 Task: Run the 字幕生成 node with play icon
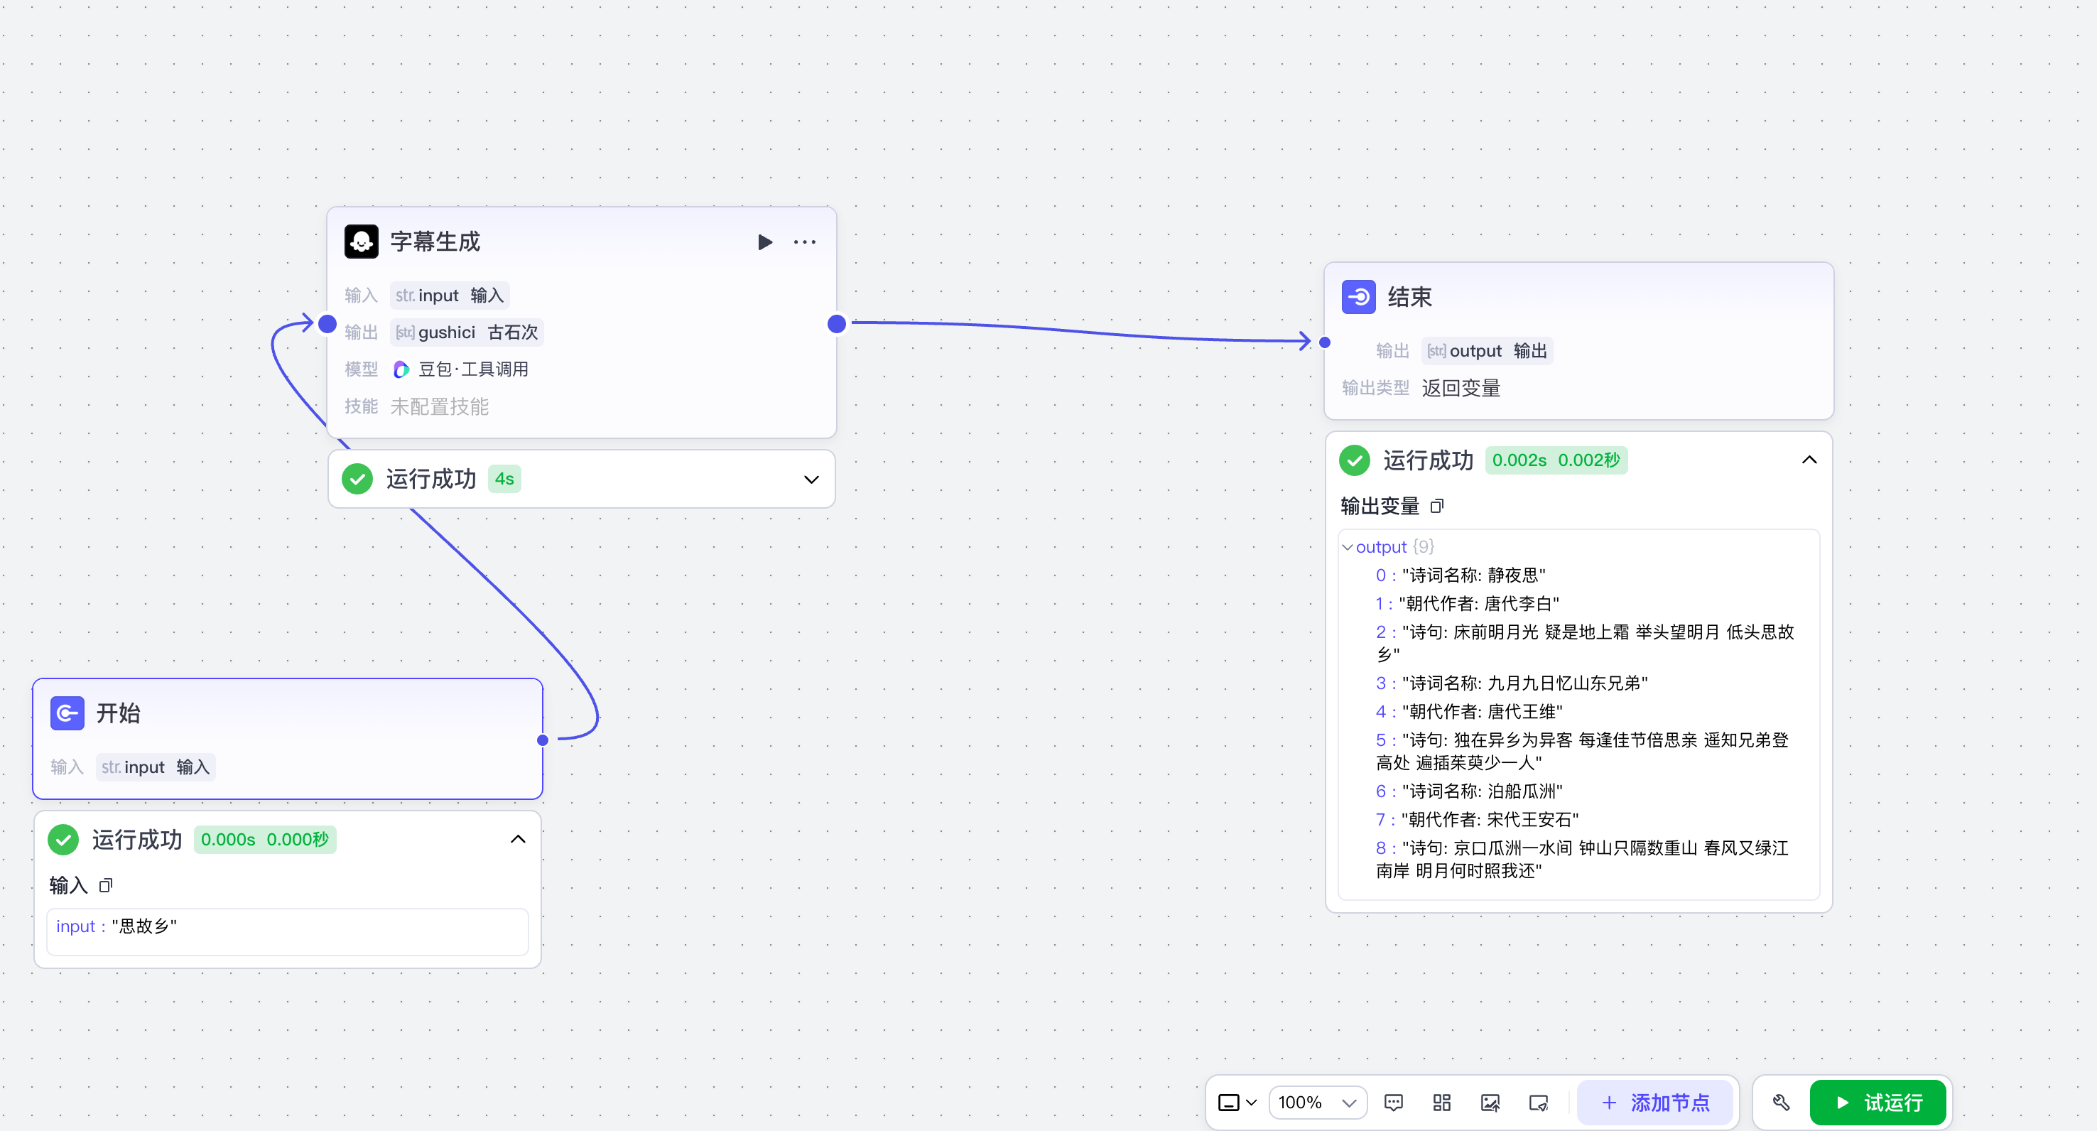pos(764,242)
